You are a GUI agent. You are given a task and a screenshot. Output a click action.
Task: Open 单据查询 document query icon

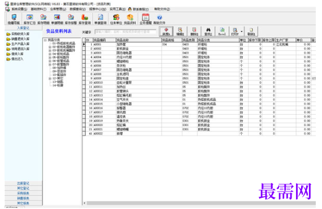tap(100, 19)
